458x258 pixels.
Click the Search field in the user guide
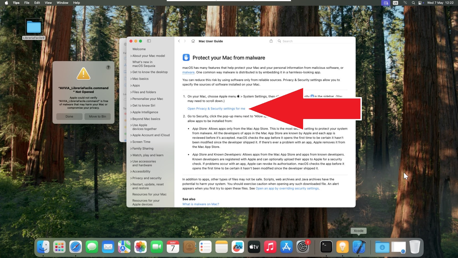click(x=316, y=41)
